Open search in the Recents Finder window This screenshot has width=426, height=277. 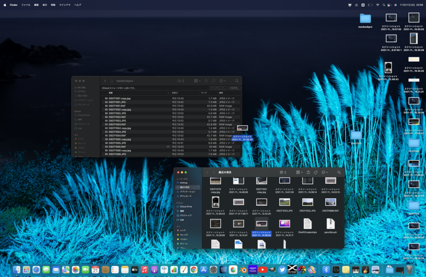pyautogui.click(x=339, y=172)
